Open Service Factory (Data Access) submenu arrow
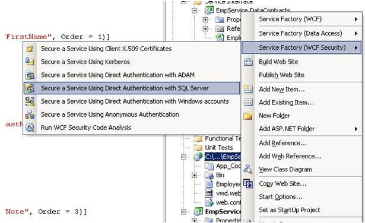Viewport: 365px width, 223px height. point(356,33)
